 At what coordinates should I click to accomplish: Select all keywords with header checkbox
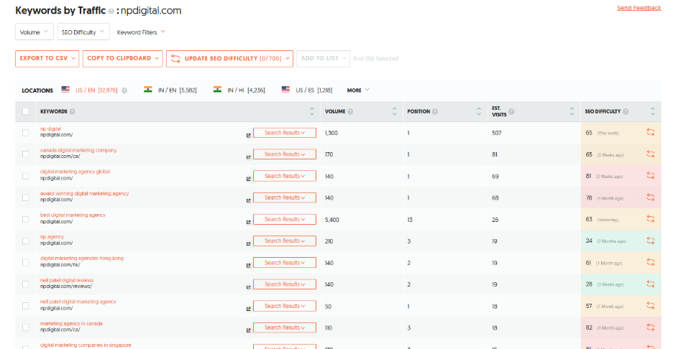(26, 111)
